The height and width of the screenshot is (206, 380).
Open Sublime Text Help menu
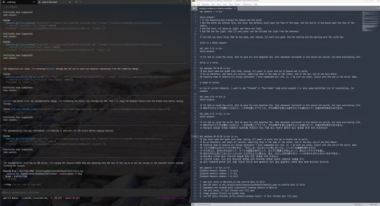[255, 4]
